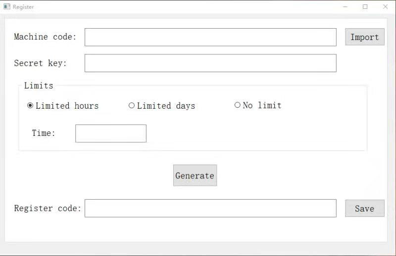
Task: Save the register code
Action: point(365,209)
